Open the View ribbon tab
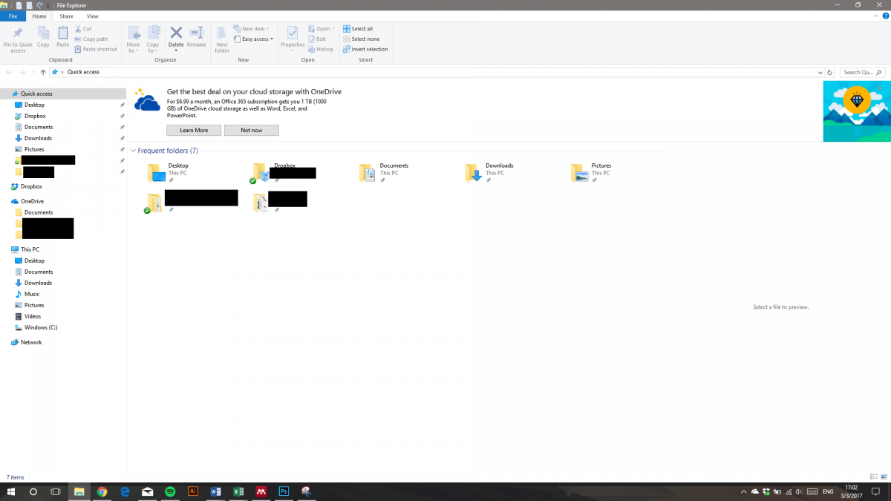The height and width of the screenshot is (501, 891). coord(92,16)
